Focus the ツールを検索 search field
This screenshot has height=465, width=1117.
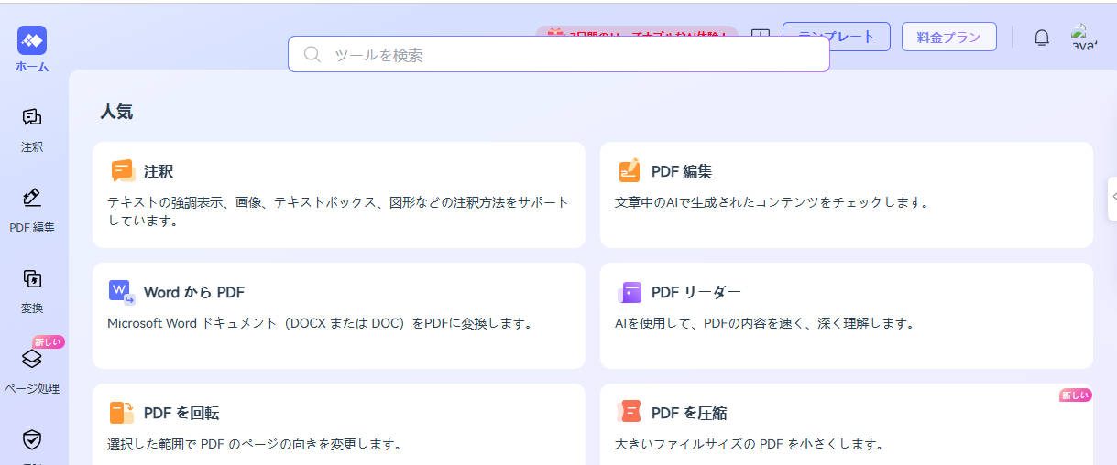(559, 54)
